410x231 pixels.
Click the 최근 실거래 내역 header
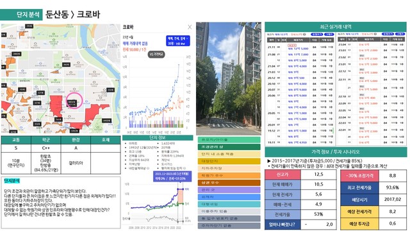click(336, 27)
